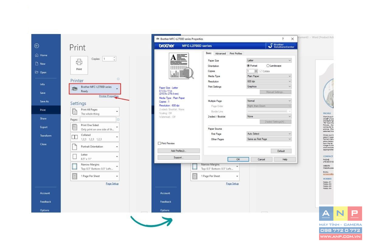Open the Page Order dropdown showing Right, then Down
Image resolution: width=365 pixels, height=243 pixels.
tap(269, 106)
